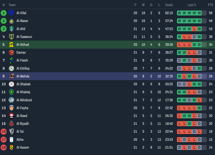The width and height of the screenshot is (215, 155).
Task: Click the Al Hazem club crest icon
Action: [11, 148]
